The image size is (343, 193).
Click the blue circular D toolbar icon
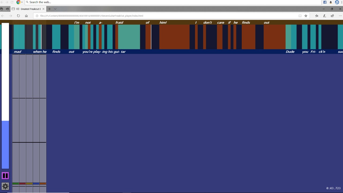[x=337, y=2]
